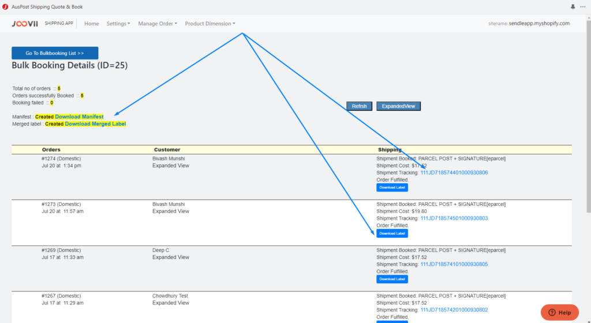Click the Joovii logo
Viewport: 591px width, 323px height.
tap(25, 24)
